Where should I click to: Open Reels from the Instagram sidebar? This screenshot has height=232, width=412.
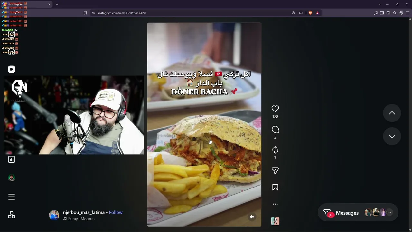[12, 69]
